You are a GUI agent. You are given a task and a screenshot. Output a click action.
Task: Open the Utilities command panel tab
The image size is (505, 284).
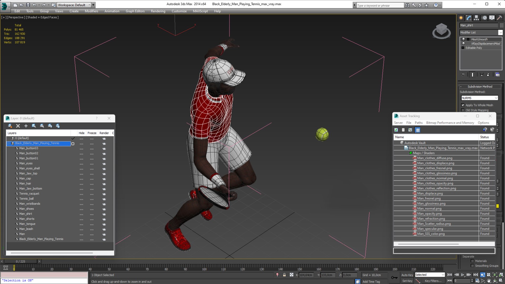[x=499, y=18]
